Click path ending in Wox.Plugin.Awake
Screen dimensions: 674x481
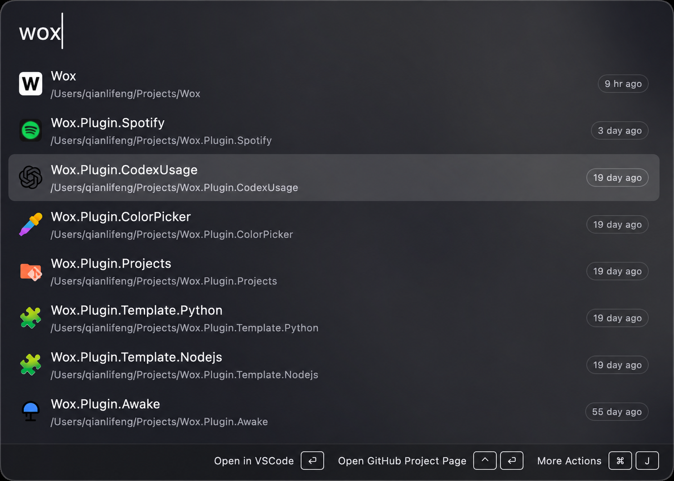[159, 422]
